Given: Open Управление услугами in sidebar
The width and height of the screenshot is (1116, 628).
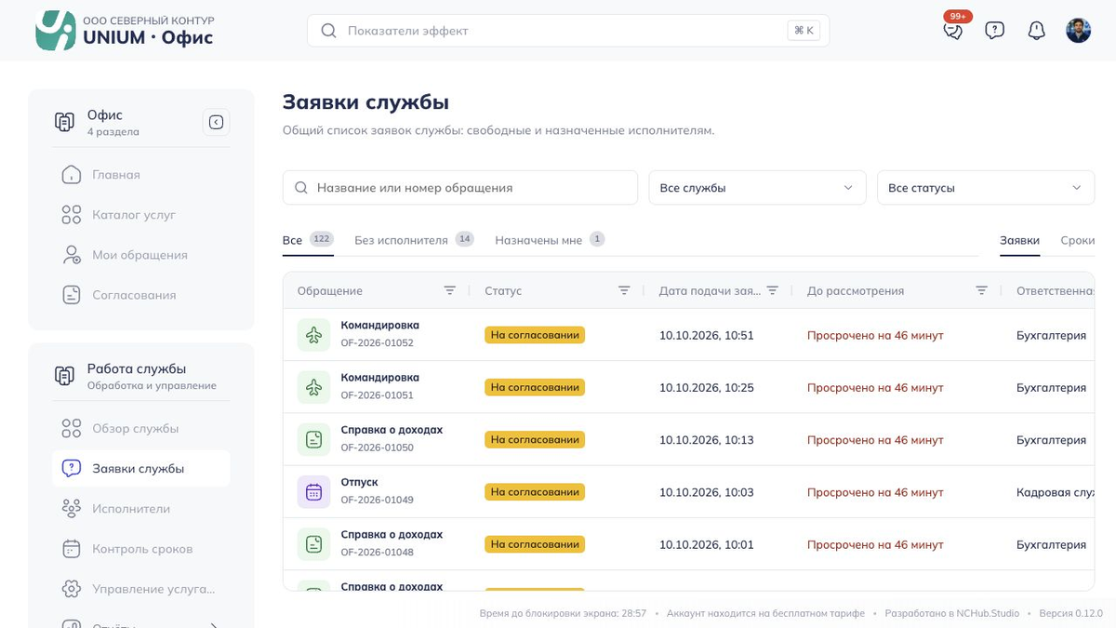Looking at the screenshot, I should tap(141, 589).
